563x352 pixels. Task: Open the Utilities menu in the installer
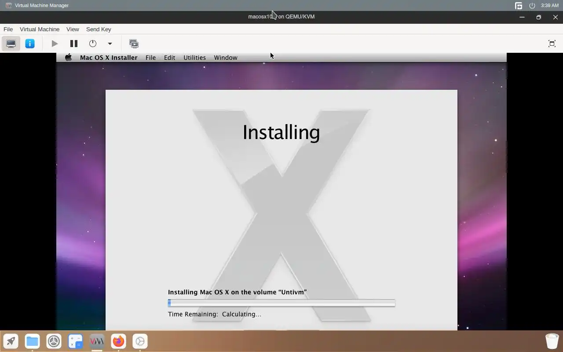click(194, 58)
